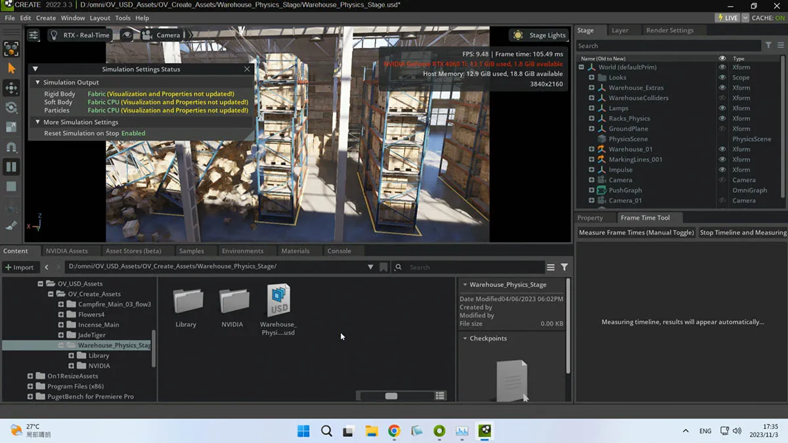This screenshot has width=788, height=443.
Task: Activate the Rotate tool in left toolbar
Action: 11,108
